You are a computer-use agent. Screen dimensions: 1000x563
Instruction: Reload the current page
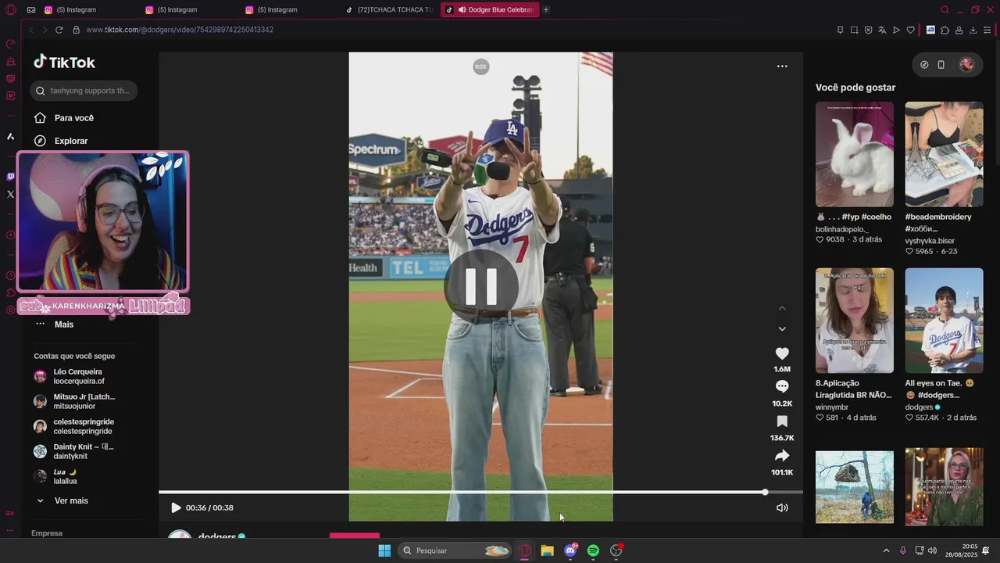coord(59,30)
